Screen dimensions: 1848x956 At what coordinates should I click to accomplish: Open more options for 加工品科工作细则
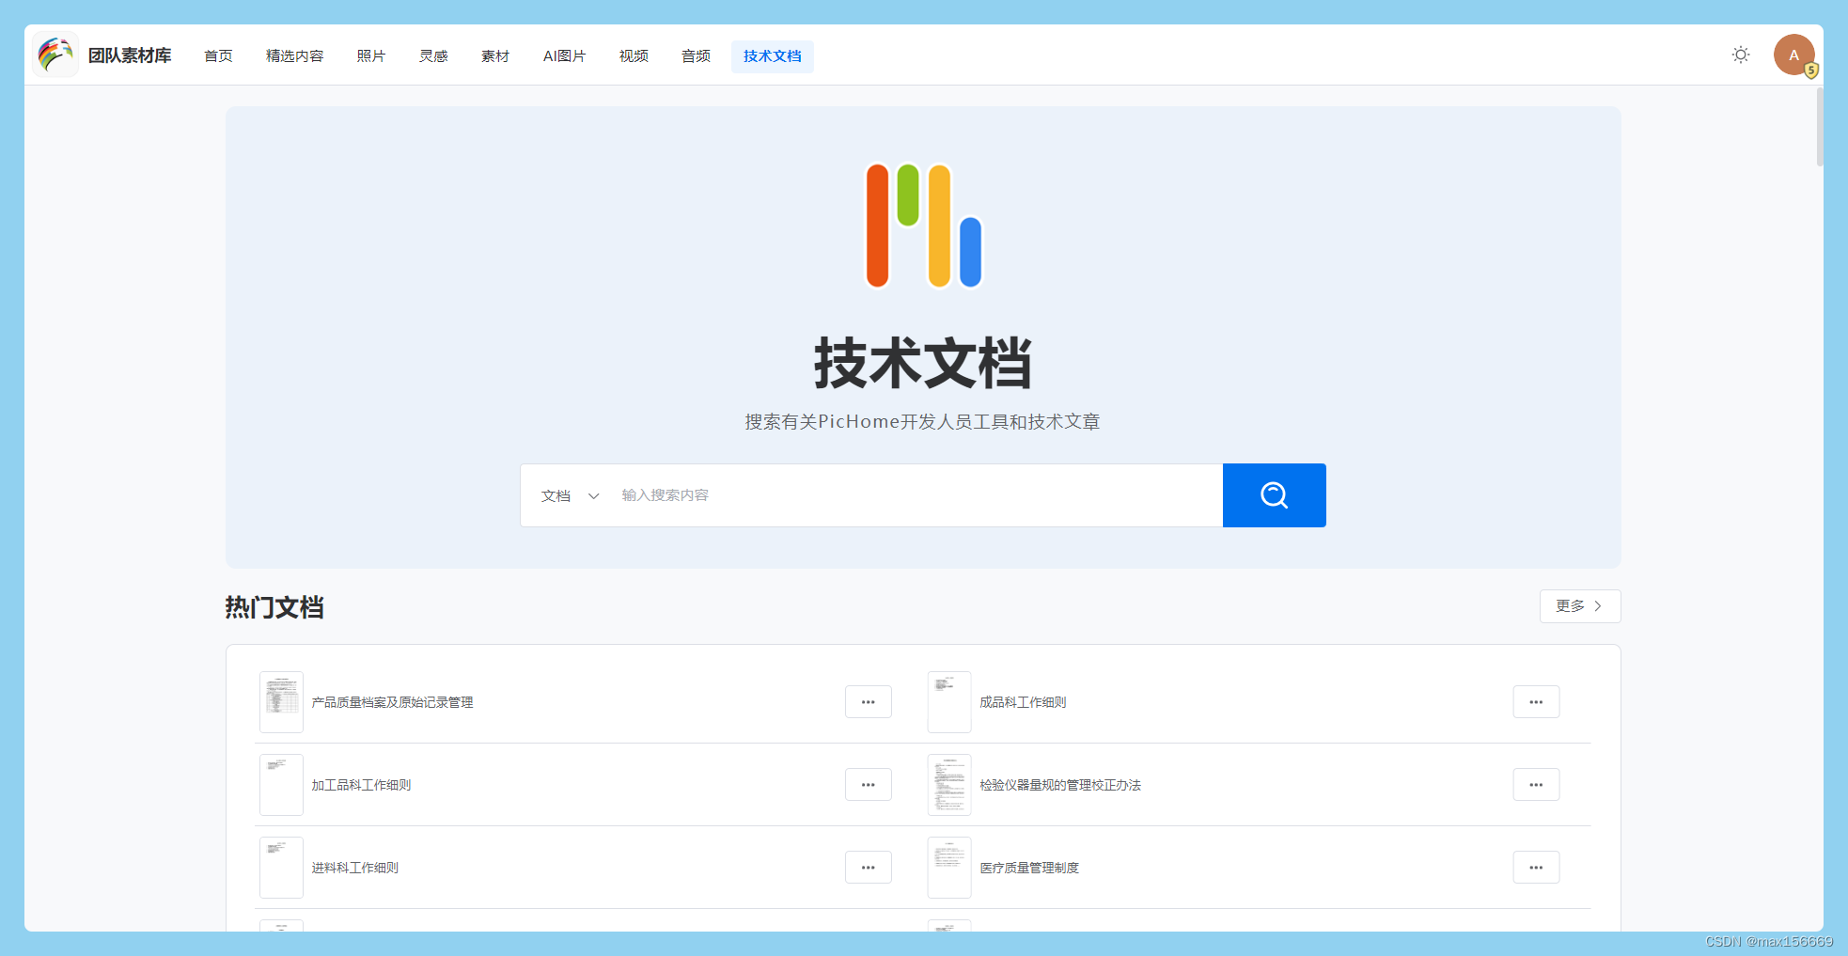point(868,784)
